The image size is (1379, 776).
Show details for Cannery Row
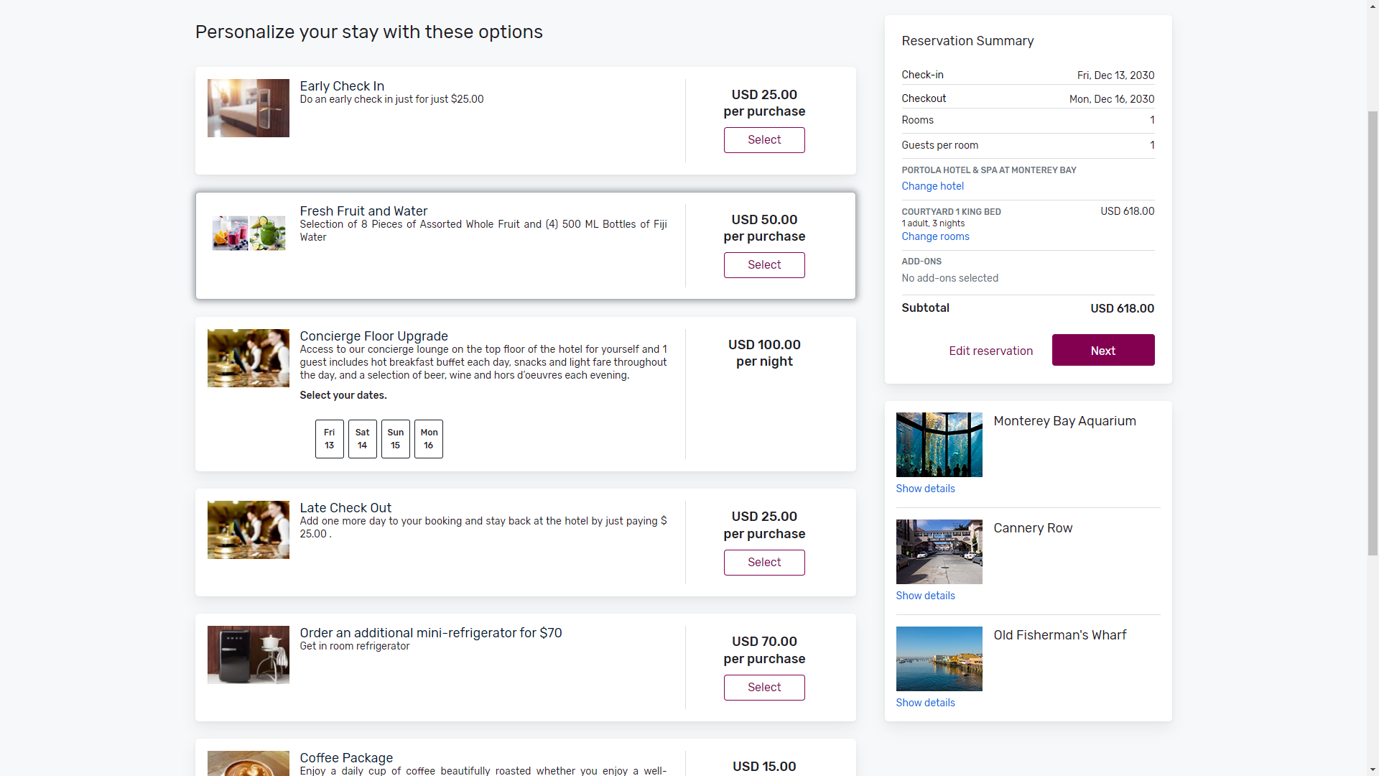[926, 596]
